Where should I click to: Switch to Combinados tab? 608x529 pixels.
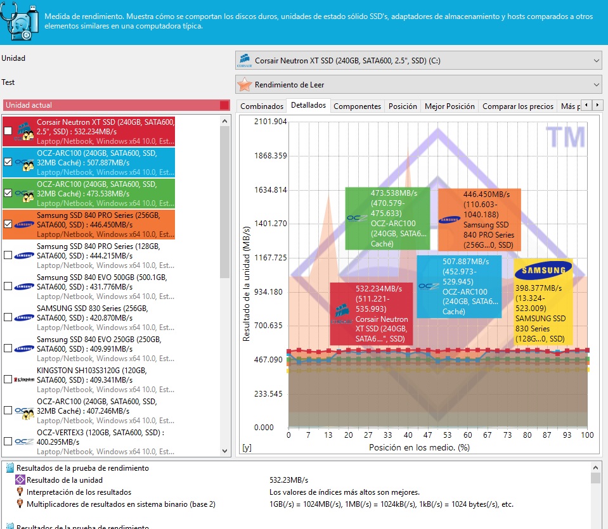pyautogui.click(x=262, y=106)
